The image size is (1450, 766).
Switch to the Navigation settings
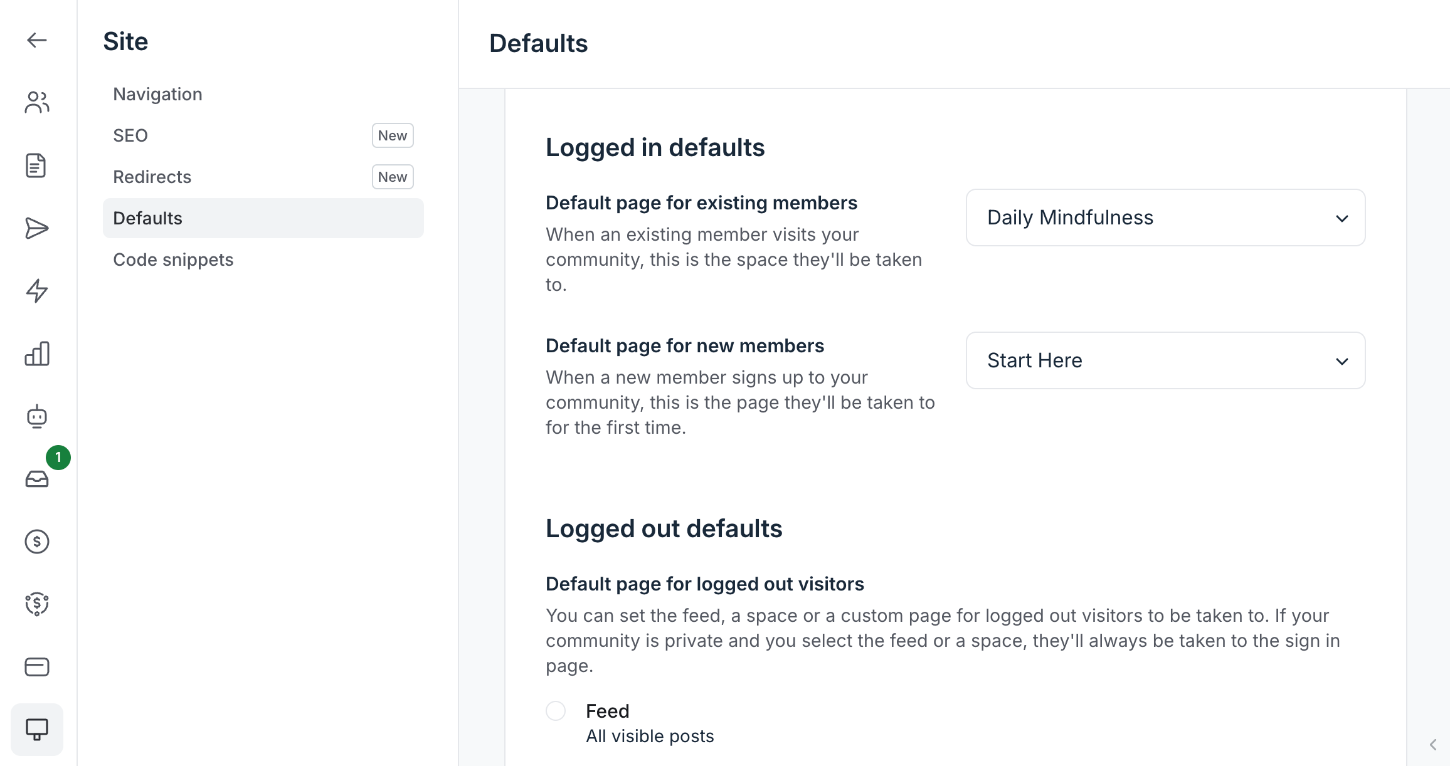(x=157, y=93)
